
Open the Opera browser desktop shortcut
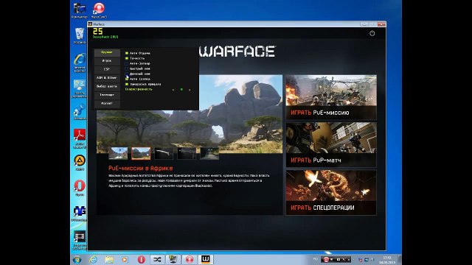pyautogui.click(x=80, y=188)
